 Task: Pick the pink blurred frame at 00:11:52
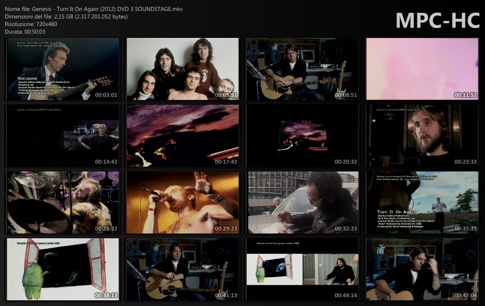tap(422, 69)
